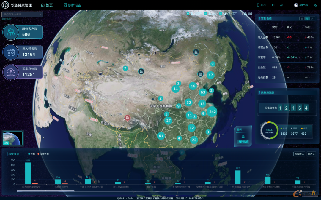Click the 自定义 button
The image size is (321, 200).
311,154
